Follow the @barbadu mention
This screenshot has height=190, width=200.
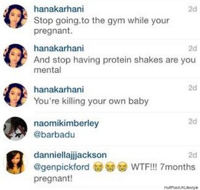click(54, 135)
